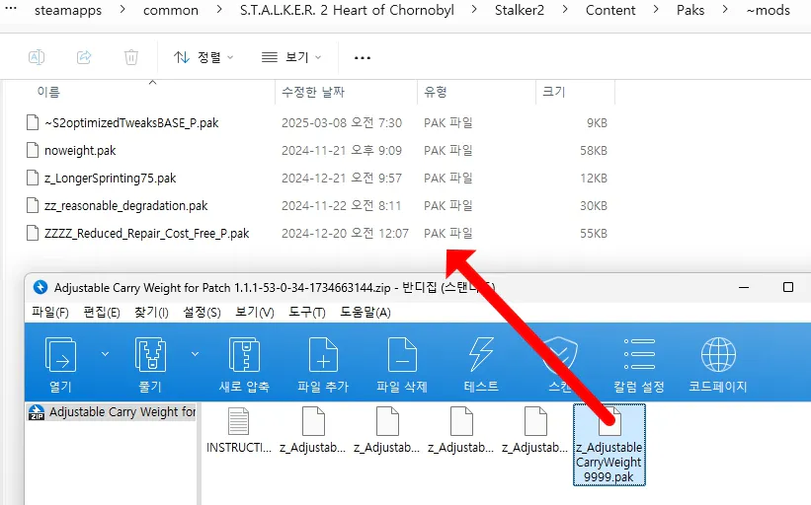The height and width of the screenshot is (505, 811).
Task: Expand the 정렬 (Sort) dropdown
Action: click(x=203, y=57)
